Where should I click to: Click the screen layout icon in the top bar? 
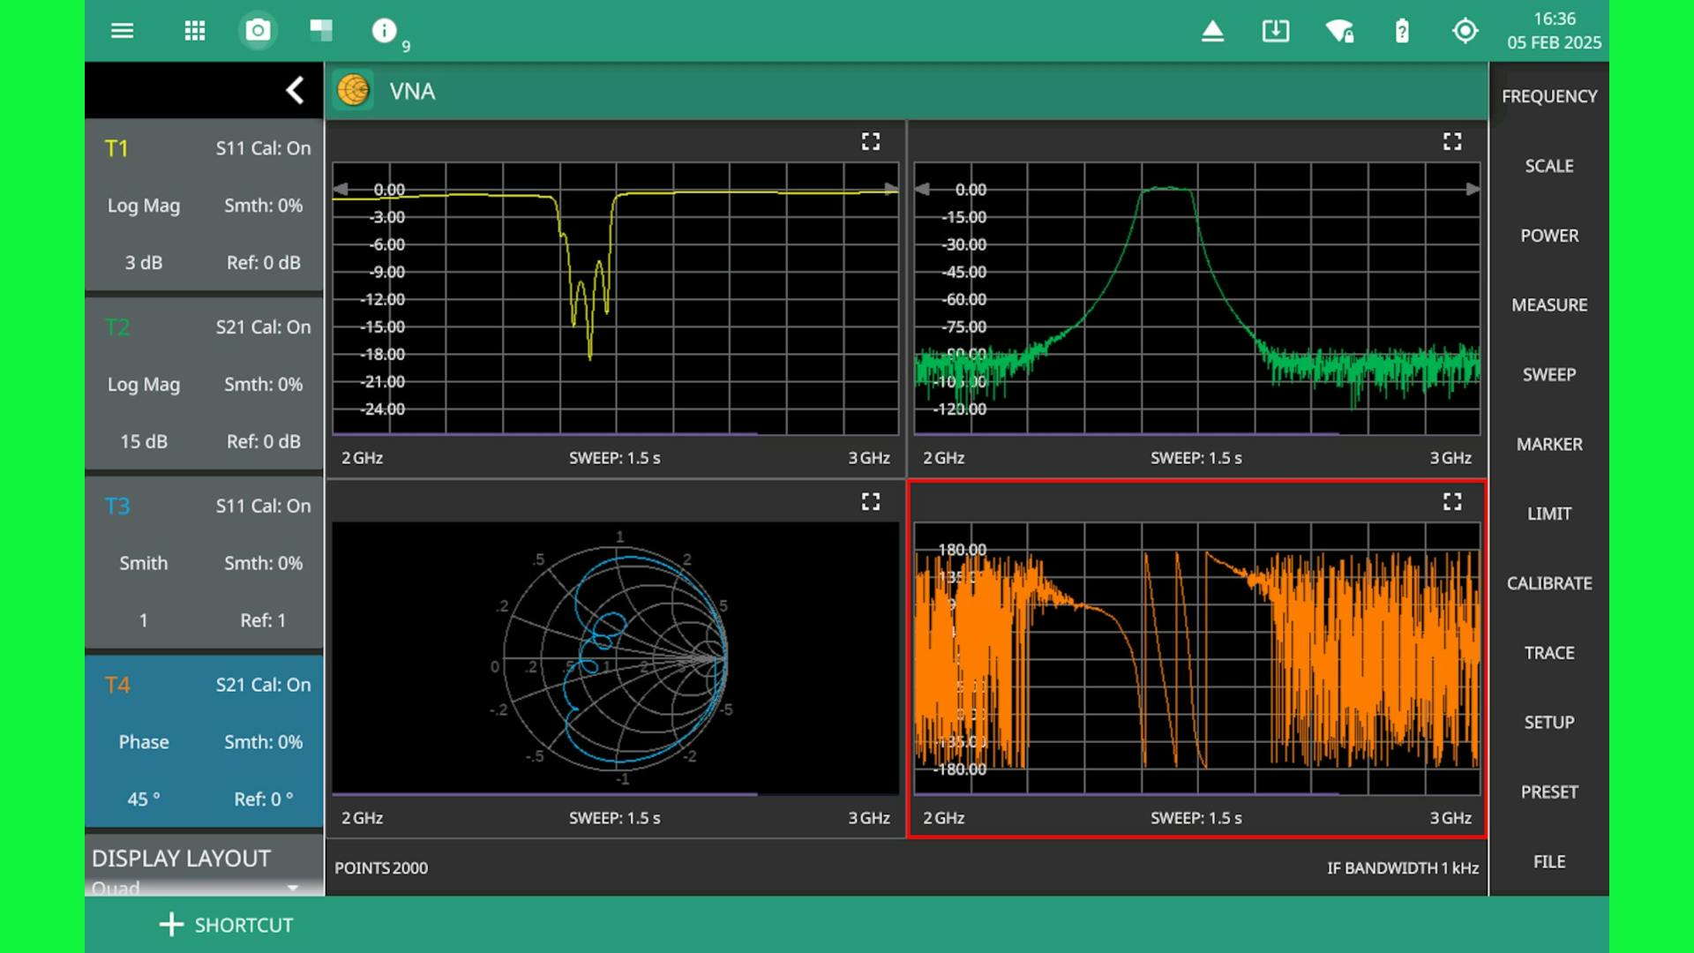[x=321, y=30]
